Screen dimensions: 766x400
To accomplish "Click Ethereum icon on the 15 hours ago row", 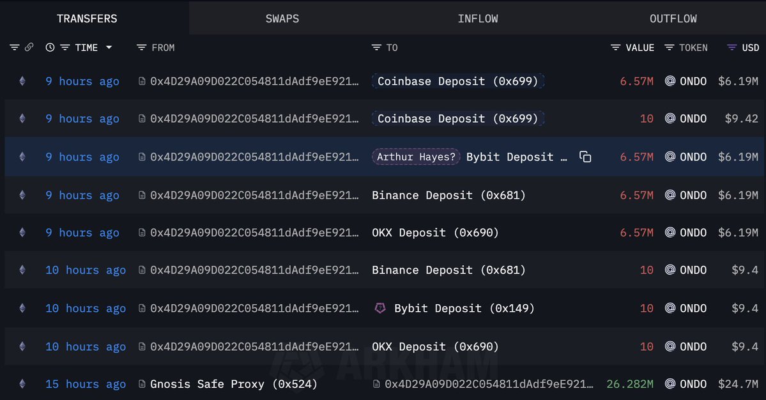I will tap(22, 384).
